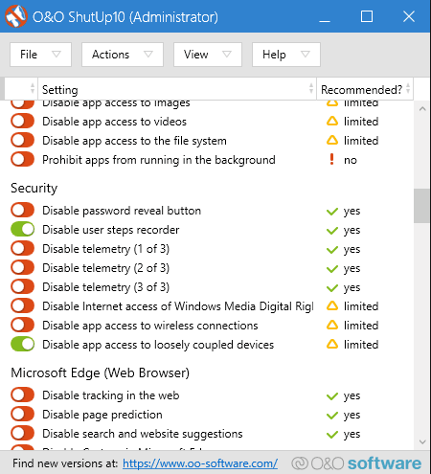Toggle Disable telemetry (2 of 3)
Viewport: 431px width, 474px height.
22,268
